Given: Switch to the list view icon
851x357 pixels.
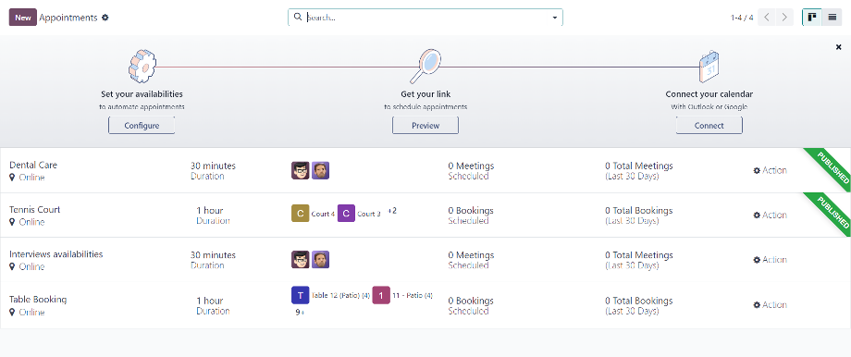Looking at the screenshot, I should coord(832,18).
